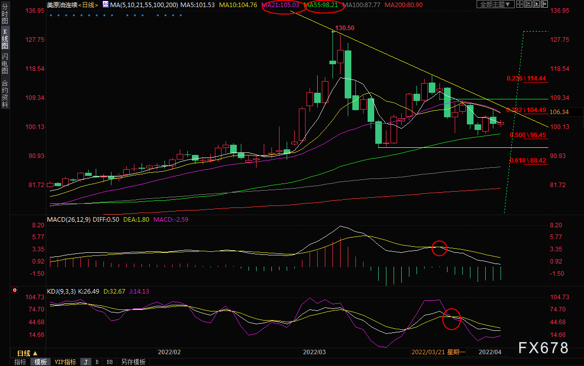Image resolution: width=584 pixels, height=366 pixels.
Task: Switch to the 闪电图 side tab
Action: click(x=5, y=63)
